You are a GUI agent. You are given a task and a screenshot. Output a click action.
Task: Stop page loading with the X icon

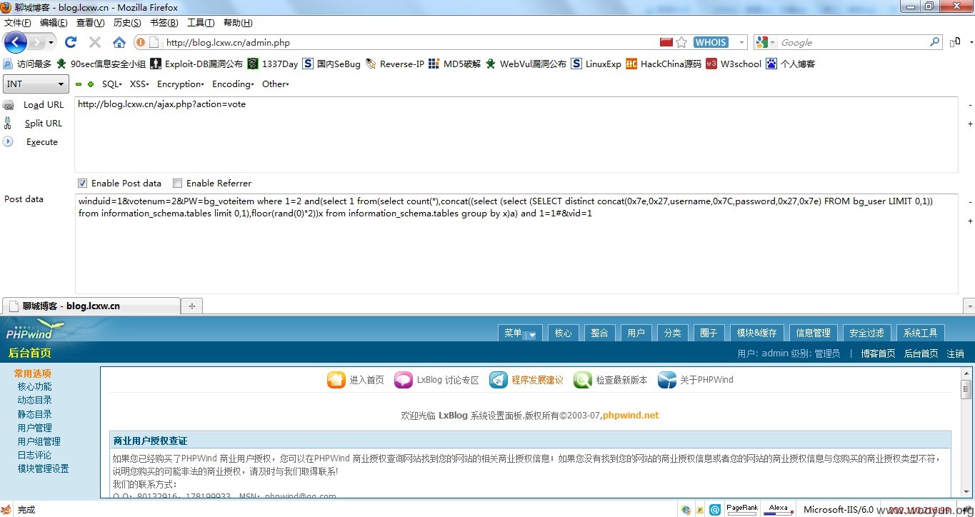(x=95, y=42)
